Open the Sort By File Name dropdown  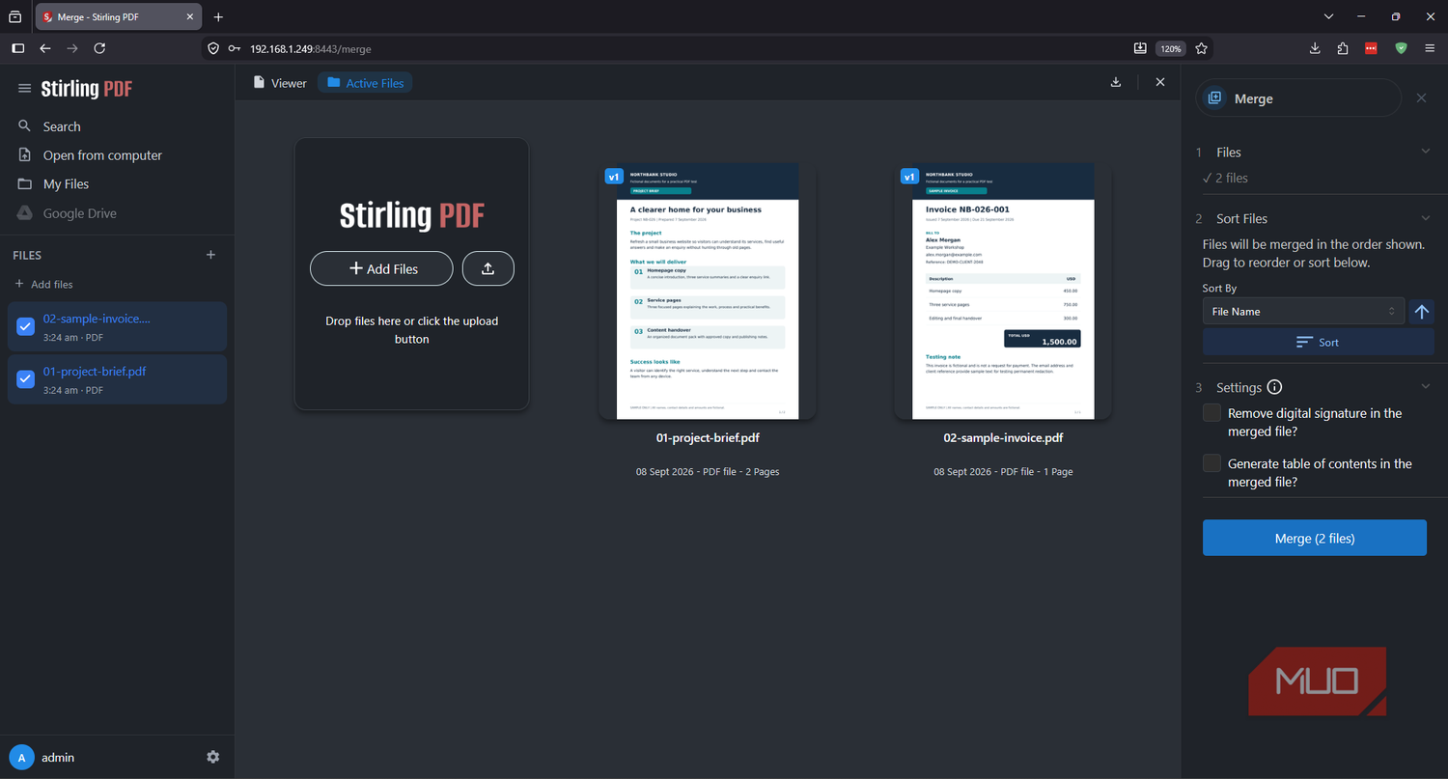coord(1303,312)
